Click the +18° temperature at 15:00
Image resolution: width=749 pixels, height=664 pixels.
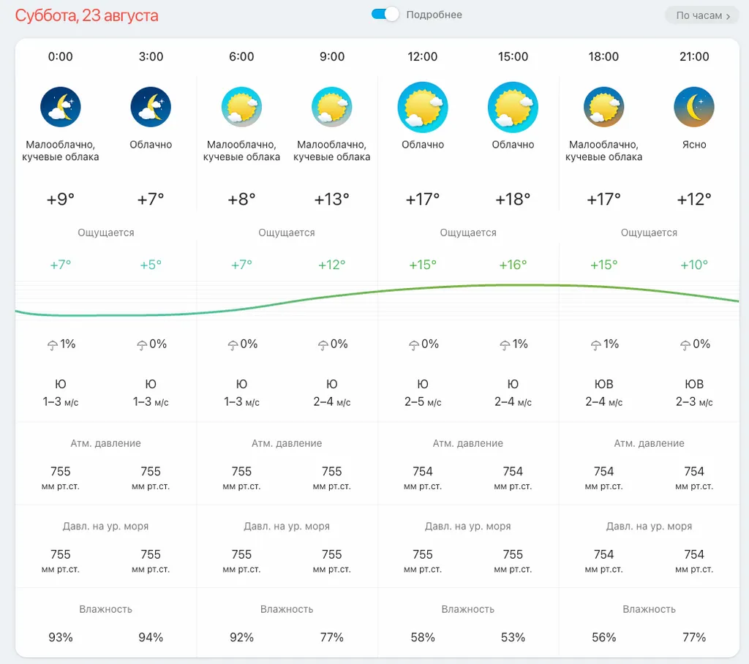(x=513, y=199)
